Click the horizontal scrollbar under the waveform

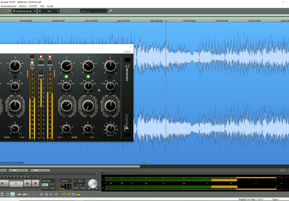[70, 166]
